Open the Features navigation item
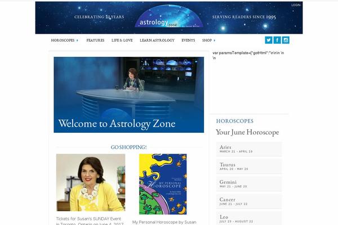 pyautogui.click(x=95, y=40)
